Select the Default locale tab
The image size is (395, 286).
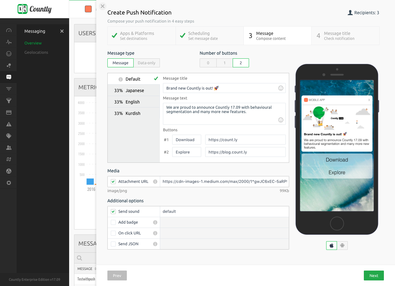click(x=134, y=79)
